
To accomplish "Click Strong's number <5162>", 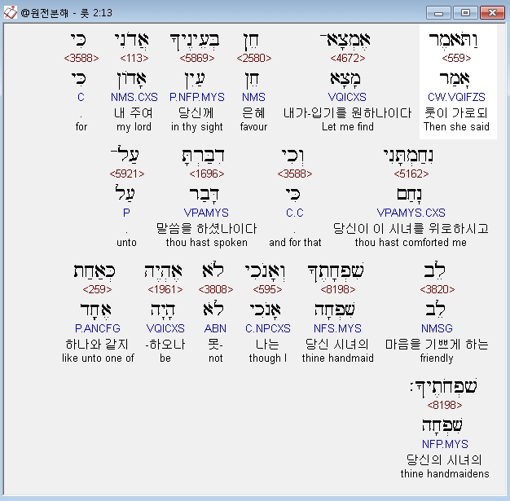I will coord(411,174).
